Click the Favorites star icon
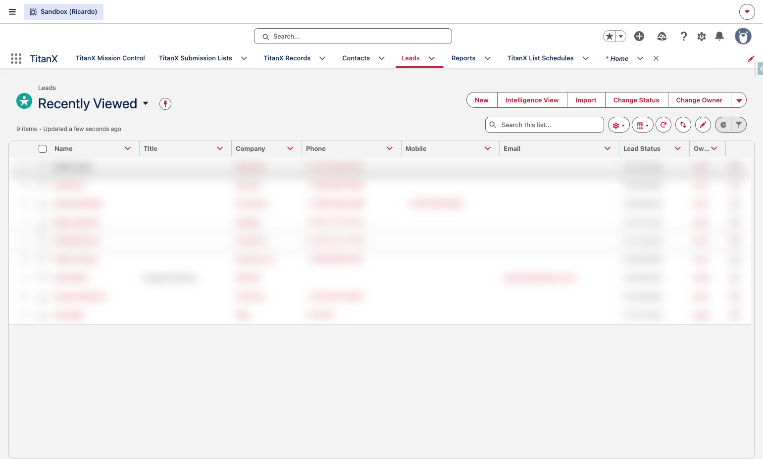 (610, 36)
